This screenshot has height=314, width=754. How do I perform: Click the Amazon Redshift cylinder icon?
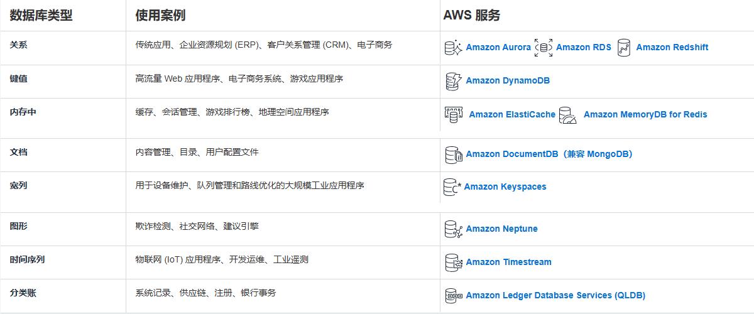click(623, 48)
